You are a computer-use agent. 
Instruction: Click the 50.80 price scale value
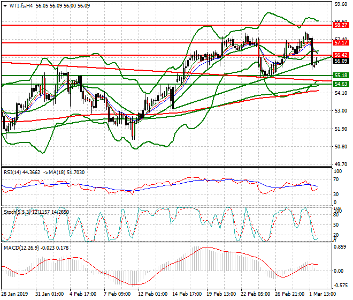341,147
